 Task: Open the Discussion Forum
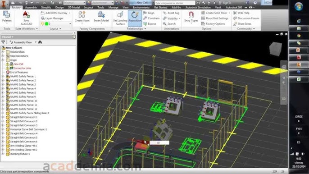tap(246, 18)
